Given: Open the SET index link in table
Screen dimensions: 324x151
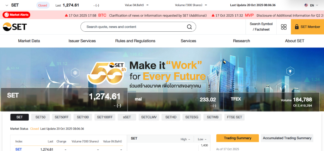Looking at the screenshot, I should click(19, 149).
